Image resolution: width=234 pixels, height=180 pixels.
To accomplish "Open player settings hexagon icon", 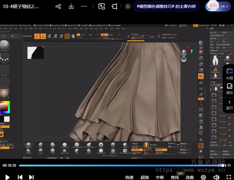I will pos(203,177).
